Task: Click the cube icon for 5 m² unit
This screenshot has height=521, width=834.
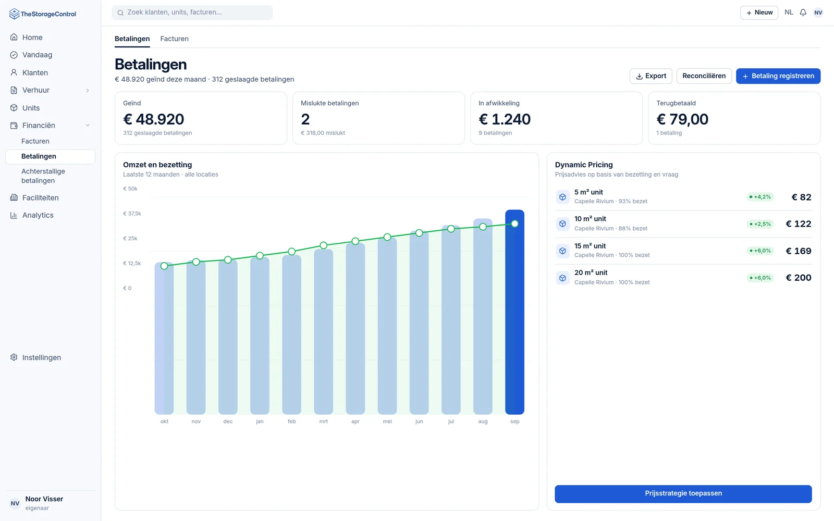Action: 562,197
